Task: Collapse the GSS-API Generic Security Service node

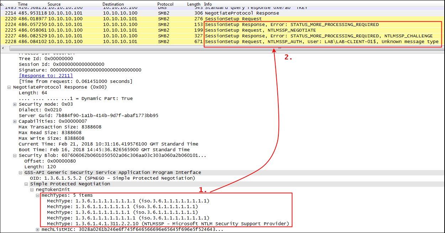Action: click(21, 173)
